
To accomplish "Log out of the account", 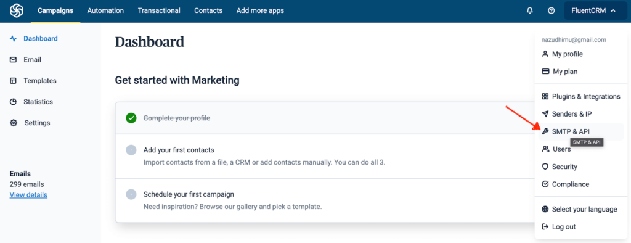I will point(564,227).
